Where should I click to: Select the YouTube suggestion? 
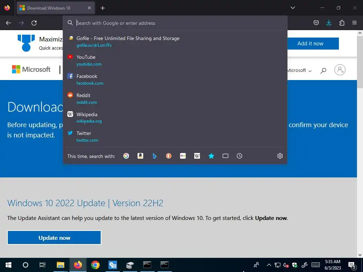click(x=175, y=60)
